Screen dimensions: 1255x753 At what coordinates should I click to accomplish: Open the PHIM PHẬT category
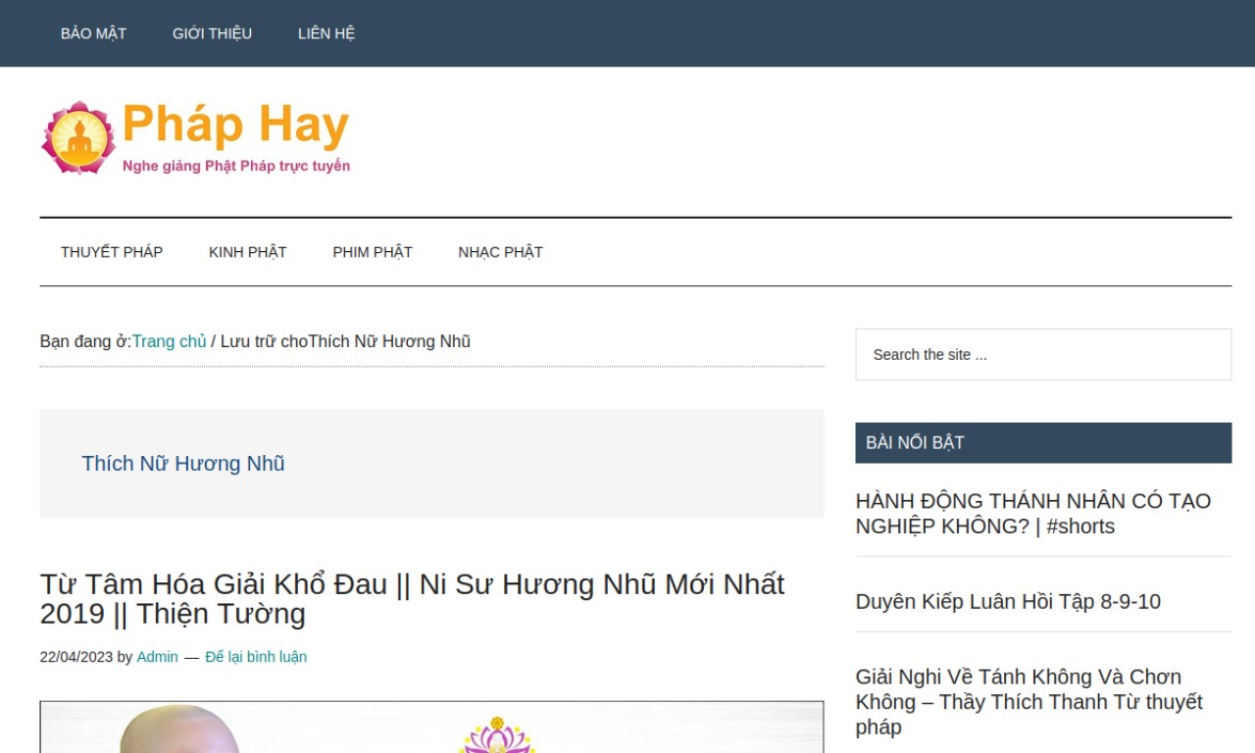(373, 252)
